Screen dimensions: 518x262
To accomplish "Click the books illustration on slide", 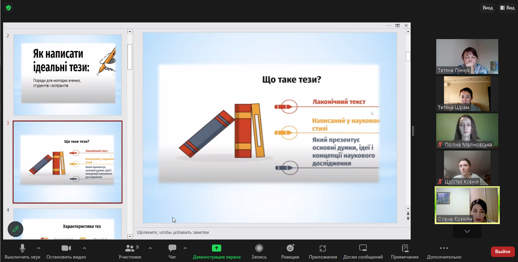I will tap(223, 130).
